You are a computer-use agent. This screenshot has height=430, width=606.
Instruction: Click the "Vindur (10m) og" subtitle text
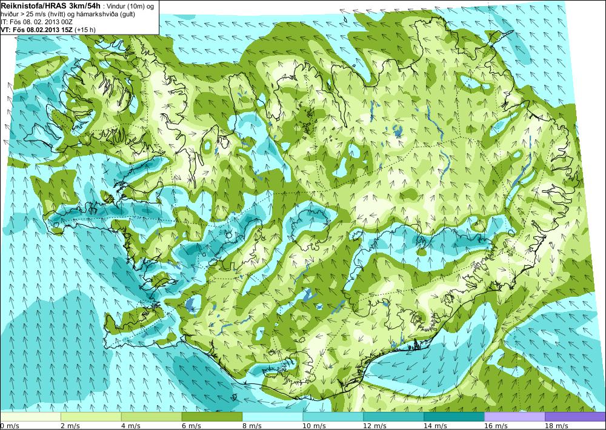[131, 6]
